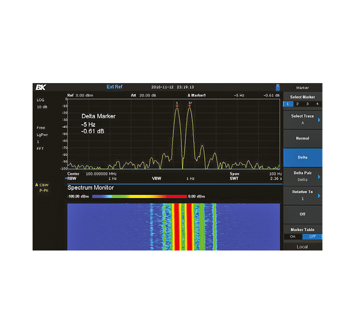Screen dimensions: 355x334
Task: Click the LOG scale label
Action: pos(41,100)
